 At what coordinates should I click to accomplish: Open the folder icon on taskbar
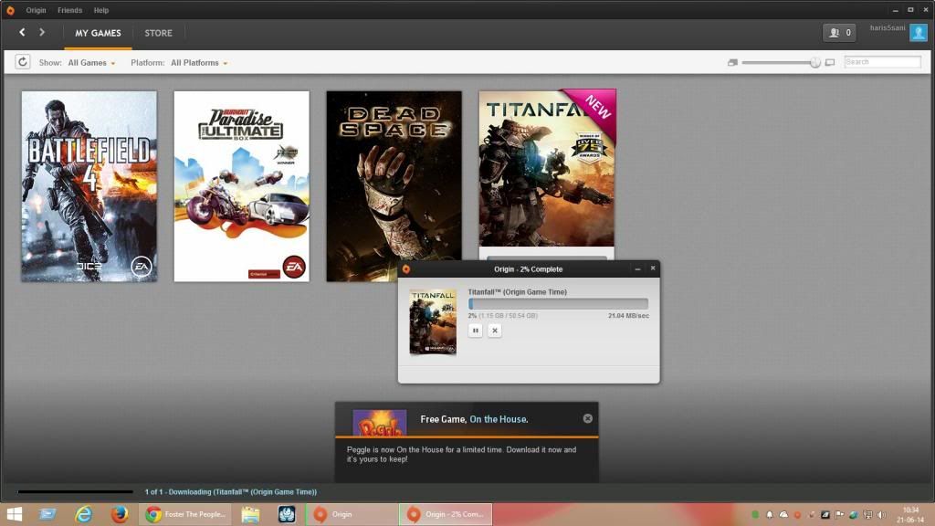(250, 514)
